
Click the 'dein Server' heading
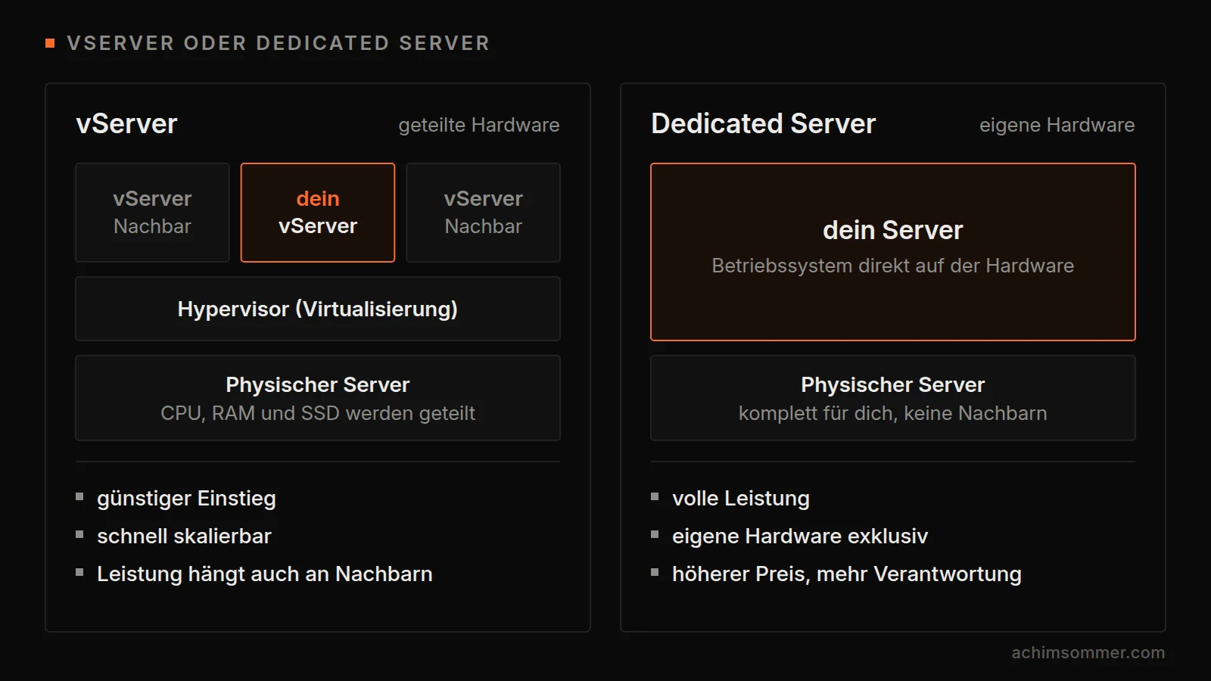tap(893, 230)
